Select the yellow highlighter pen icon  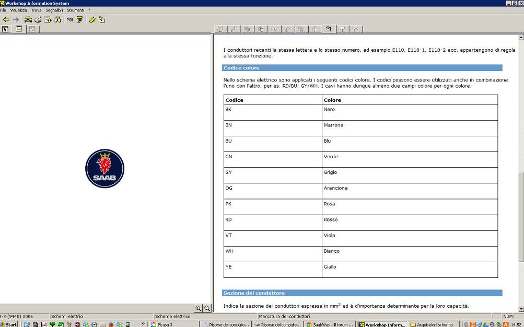(92, 20)
